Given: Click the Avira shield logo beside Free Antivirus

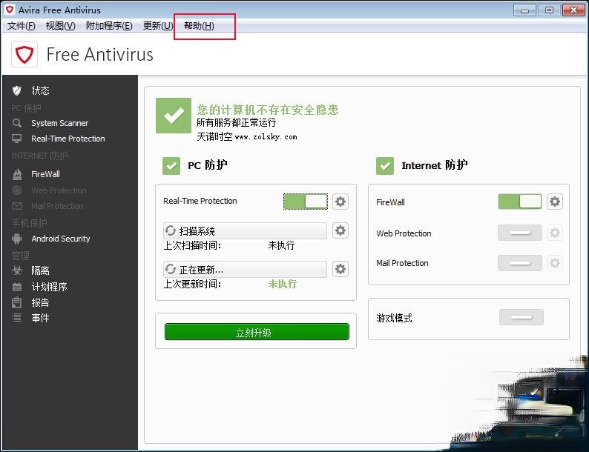Looking at the screenshot, I should pyautogui.click(x=24, y=54).
